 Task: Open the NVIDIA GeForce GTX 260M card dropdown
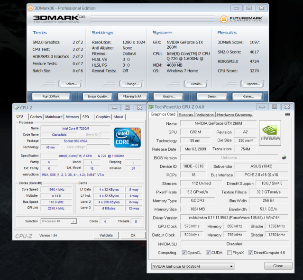pos(193,266)
